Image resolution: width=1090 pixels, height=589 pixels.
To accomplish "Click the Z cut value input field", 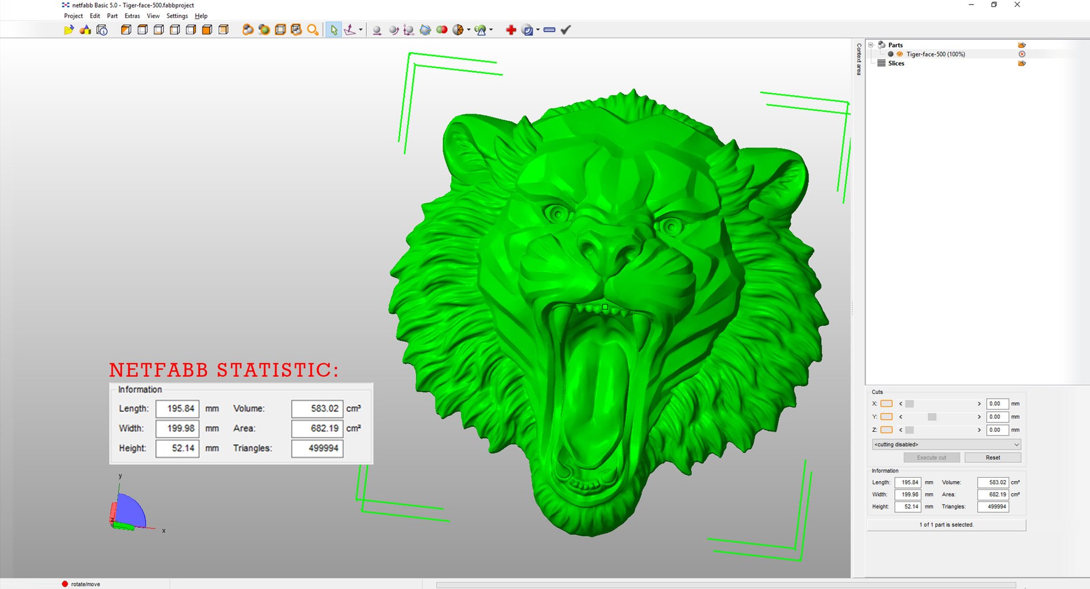I will (x=997, y=430).
